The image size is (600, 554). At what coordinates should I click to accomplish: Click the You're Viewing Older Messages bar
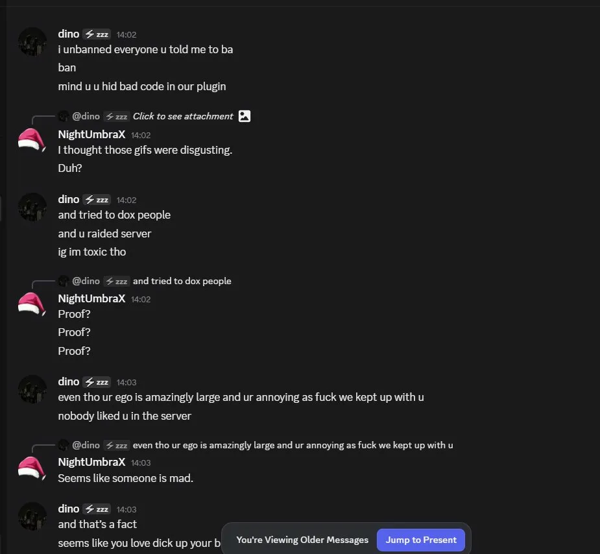tap(302, 539)
